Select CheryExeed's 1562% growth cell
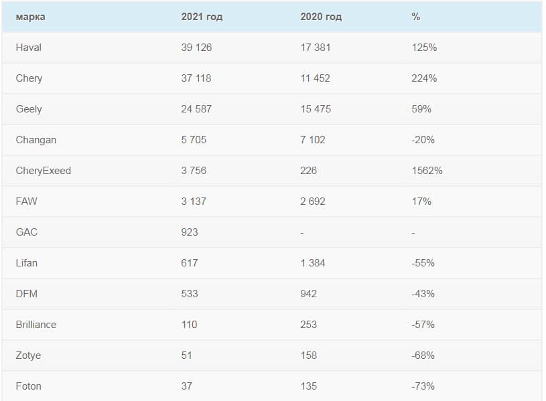The height and width of the screenshot is (401, 546). click(x=427, y=171)
